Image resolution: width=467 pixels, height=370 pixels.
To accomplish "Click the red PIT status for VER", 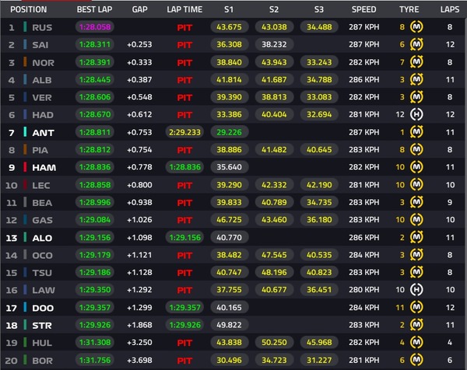I will tap(184, 98).
